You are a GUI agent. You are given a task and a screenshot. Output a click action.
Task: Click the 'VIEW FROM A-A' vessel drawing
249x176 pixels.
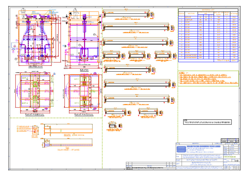36,37
